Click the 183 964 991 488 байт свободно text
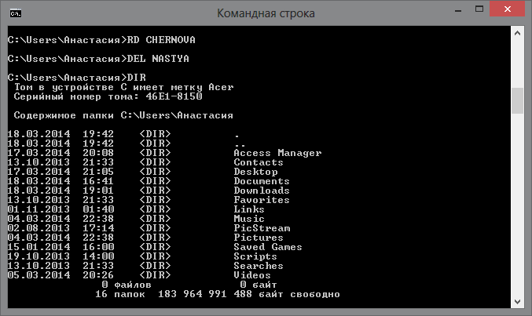This screenshot has width=532, height=316. [x=249, y=294]
